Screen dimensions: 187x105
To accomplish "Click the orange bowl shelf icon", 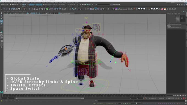I will 165,9.
